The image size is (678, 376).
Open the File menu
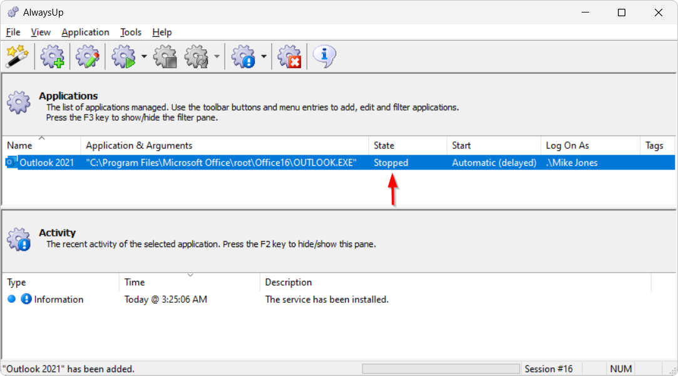pos(13,33)
